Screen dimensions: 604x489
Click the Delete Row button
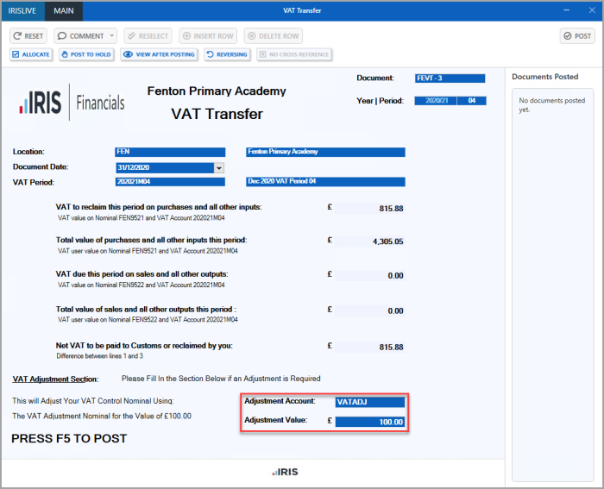[x=274, y=36]
